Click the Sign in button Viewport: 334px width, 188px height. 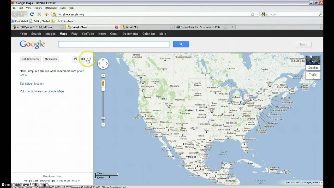click(x=304, y=44)
